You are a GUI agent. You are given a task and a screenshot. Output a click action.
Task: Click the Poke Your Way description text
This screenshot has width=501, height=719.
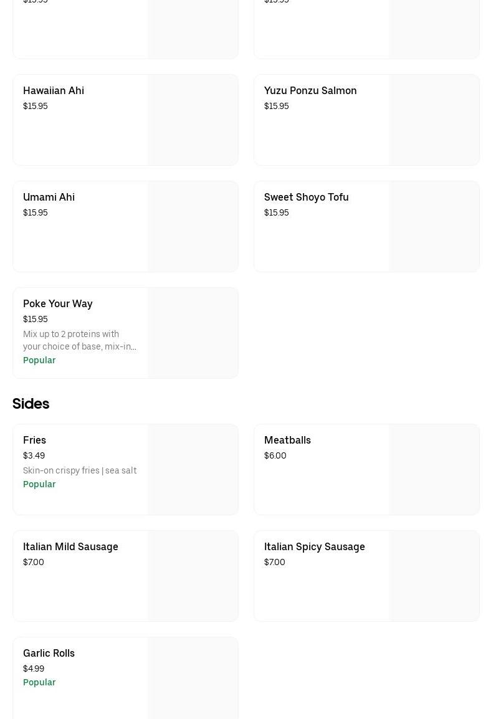[79, 340]
